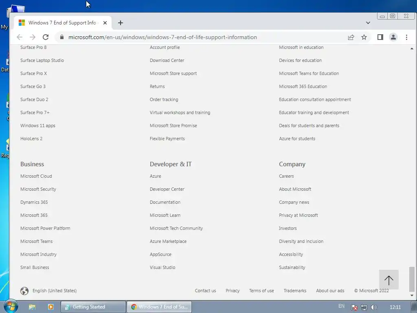The height and width of the screenshot is (313, 417).
Task: Open the Microsoft Security link
Action: point(38,189)
